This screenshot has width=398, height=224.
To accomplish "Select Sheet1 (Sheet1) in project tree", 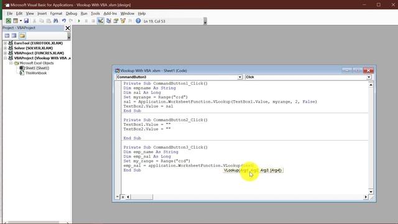I will click(37, 68).
